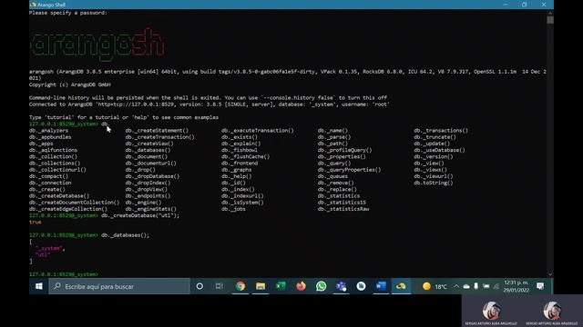Minimize the Arango Shell window

point(506,5)
